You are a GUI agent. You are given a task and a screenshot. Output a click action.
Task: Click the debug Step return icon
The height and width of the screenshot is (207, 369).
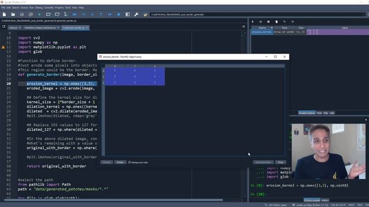point(101,14)
